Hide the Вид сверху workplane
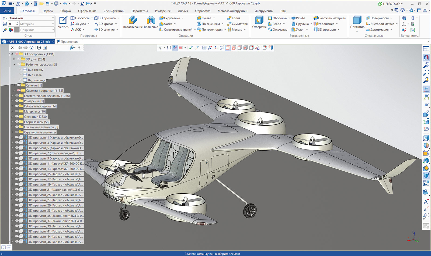The image size is (431, 256). [21, 69]
